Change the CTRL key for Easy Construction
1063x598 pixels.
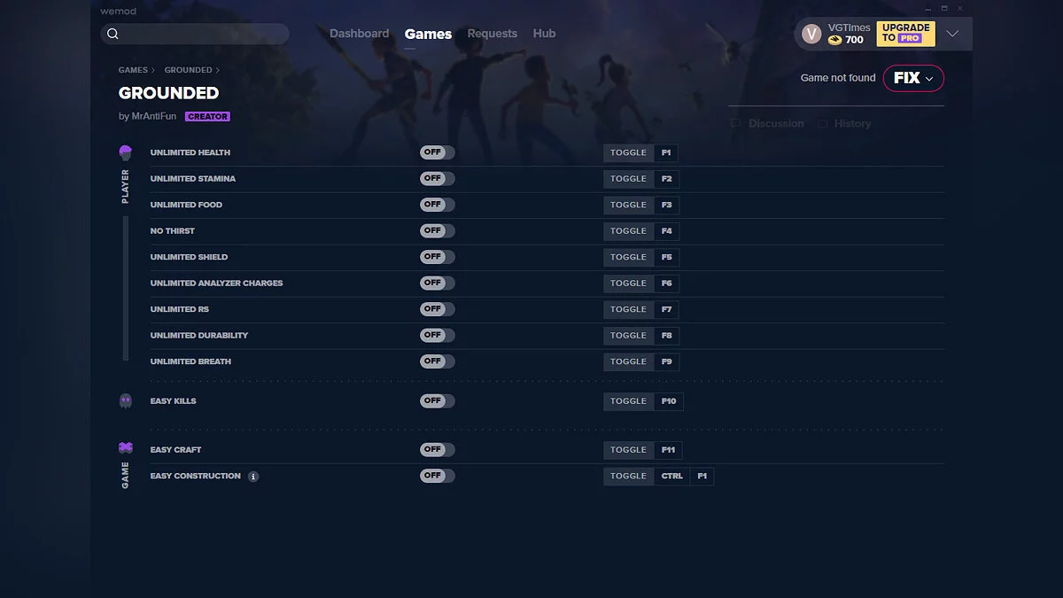tap(672, 477)
